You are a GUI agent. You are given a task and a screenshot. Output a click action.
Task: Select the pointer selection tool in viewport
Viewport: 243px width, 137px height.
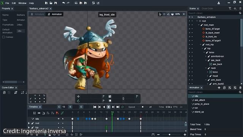coord(160,14)
